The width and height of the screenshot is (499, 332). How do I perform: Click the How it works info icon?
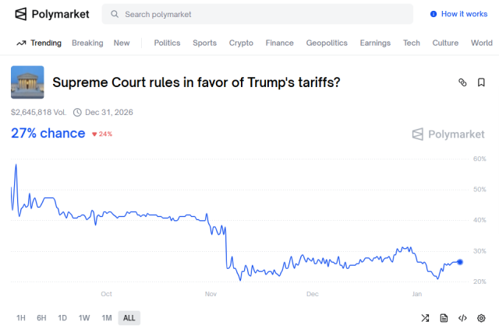(x=434, y=14)
